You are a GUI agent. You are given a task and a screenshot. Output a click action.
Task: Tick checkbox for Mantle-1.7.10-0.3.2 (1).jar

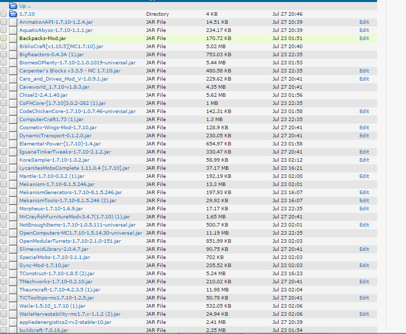pyautogui.click(x=4, y=176)
